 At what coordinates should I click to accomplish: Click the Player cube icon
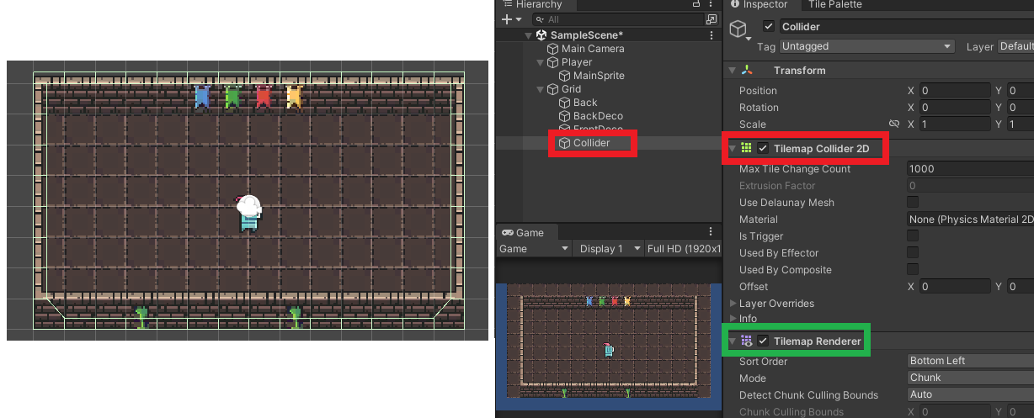[x=552, y=62]
